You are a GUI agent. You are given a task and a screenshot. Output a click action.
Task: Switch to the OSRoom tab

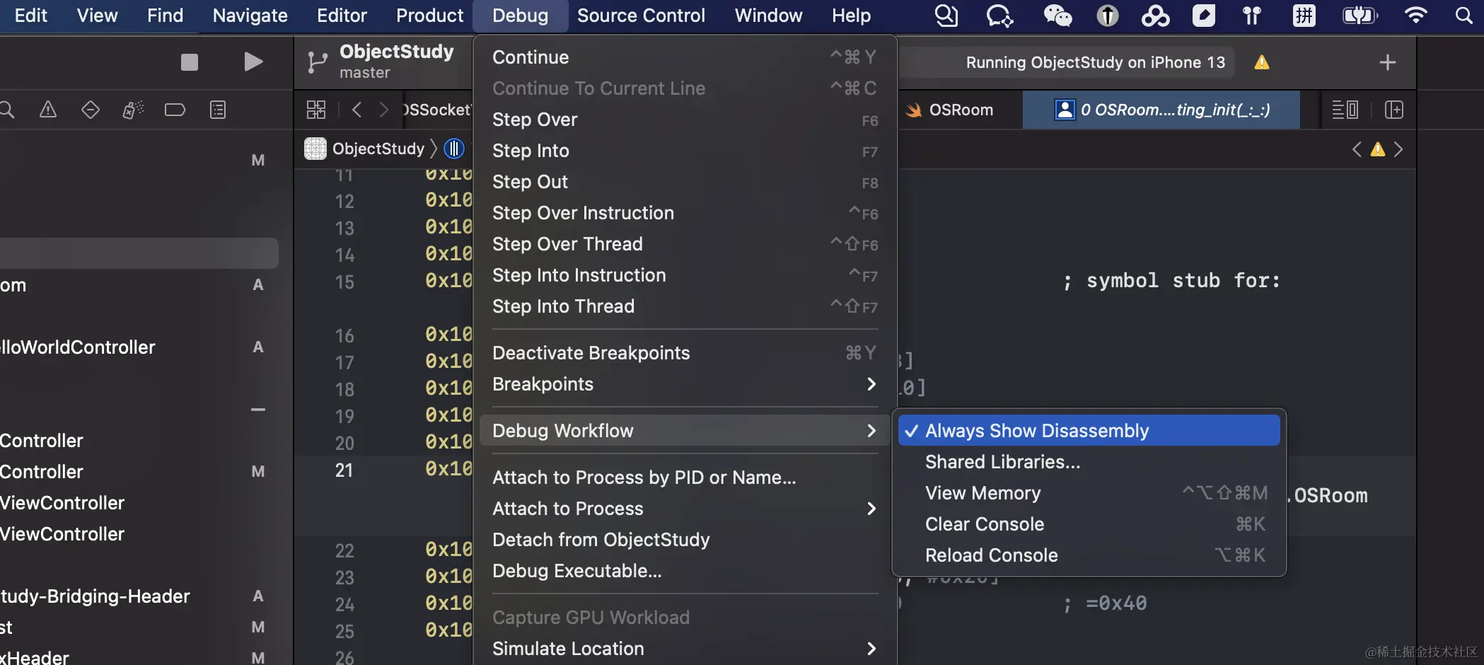pos(960,110)
